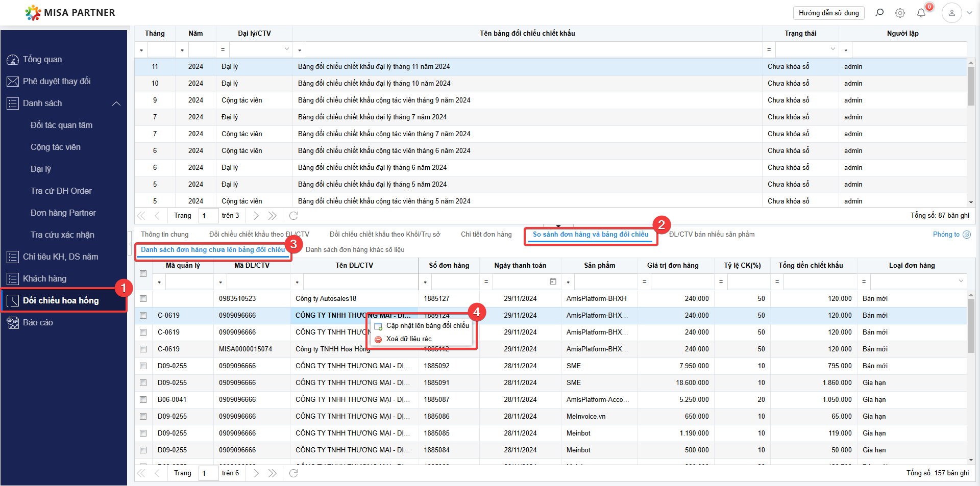980x486 pixels.
Task: Click Tên bảng đối chiếu chiết khấu filter field
Action: [x=533, y=50]
